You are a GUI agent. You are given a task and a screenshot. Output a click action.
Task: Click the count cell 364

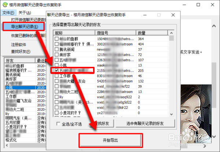click(141, 39)
